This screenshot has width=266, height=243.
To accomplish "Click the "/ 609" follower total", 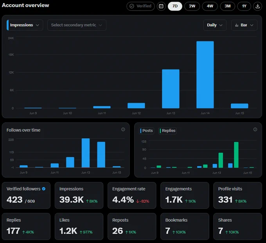I will (x=30, y=201).
